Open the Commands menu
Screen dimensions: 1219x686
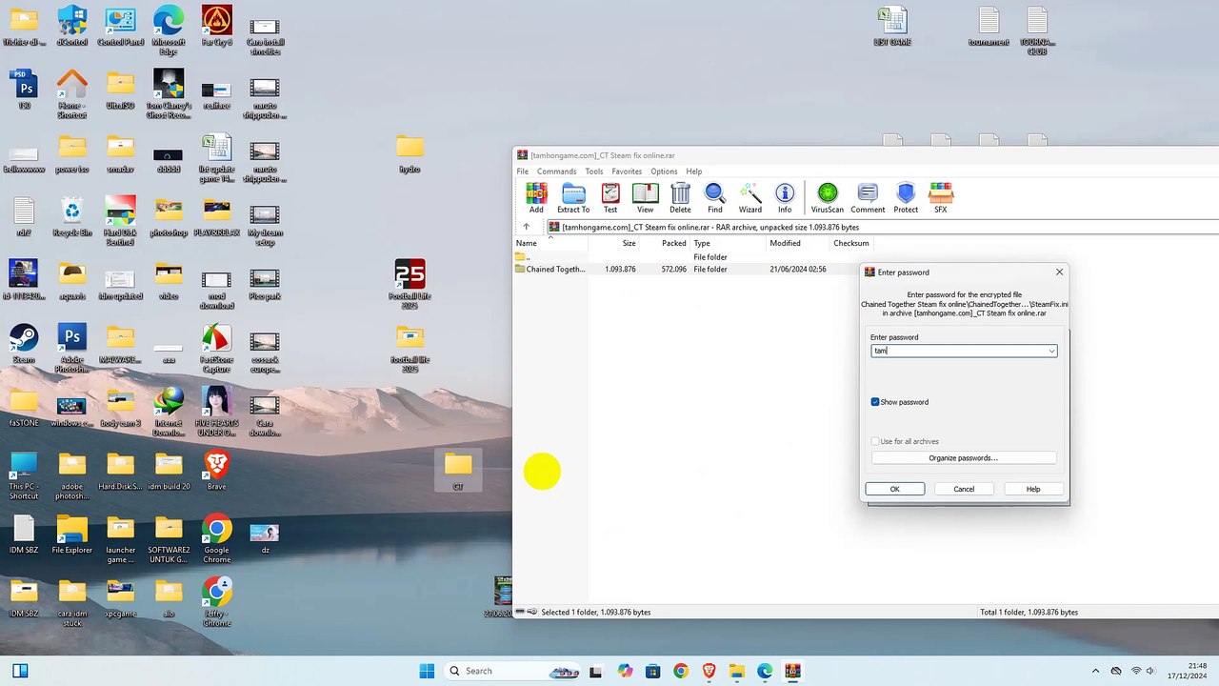(x=556, y=171)
